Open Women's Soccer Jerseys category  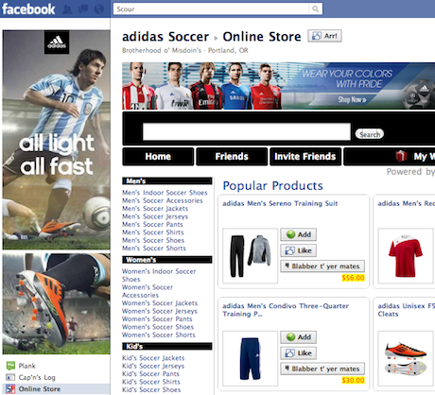160,311
